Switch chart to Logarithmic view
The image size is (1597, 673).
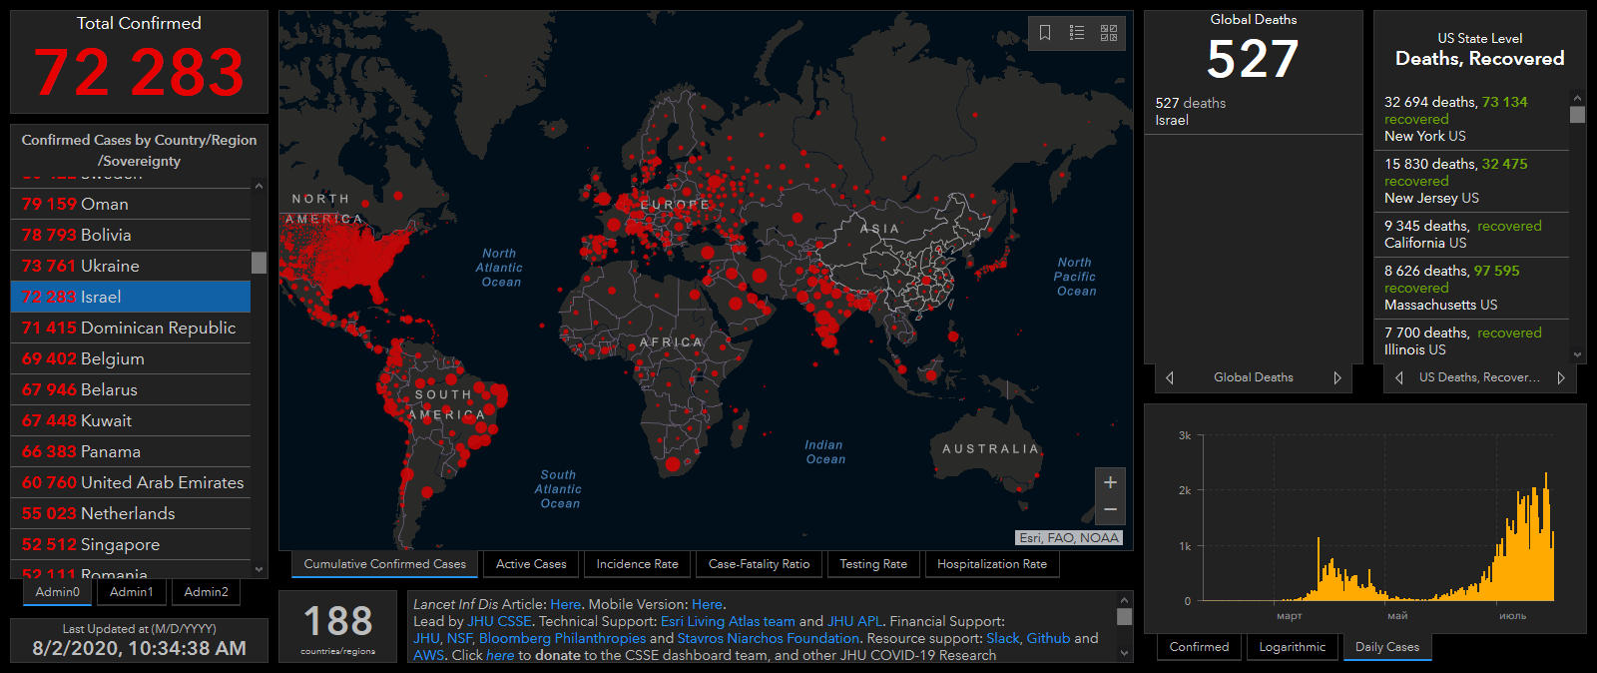pos(1292,647)
